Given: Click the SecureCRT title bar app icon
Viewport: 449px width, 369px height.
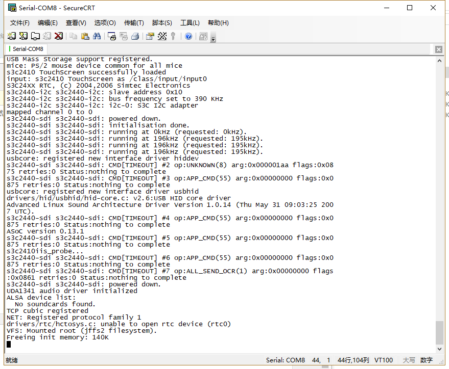Looking at the screenshot, I should coord(12,8).
